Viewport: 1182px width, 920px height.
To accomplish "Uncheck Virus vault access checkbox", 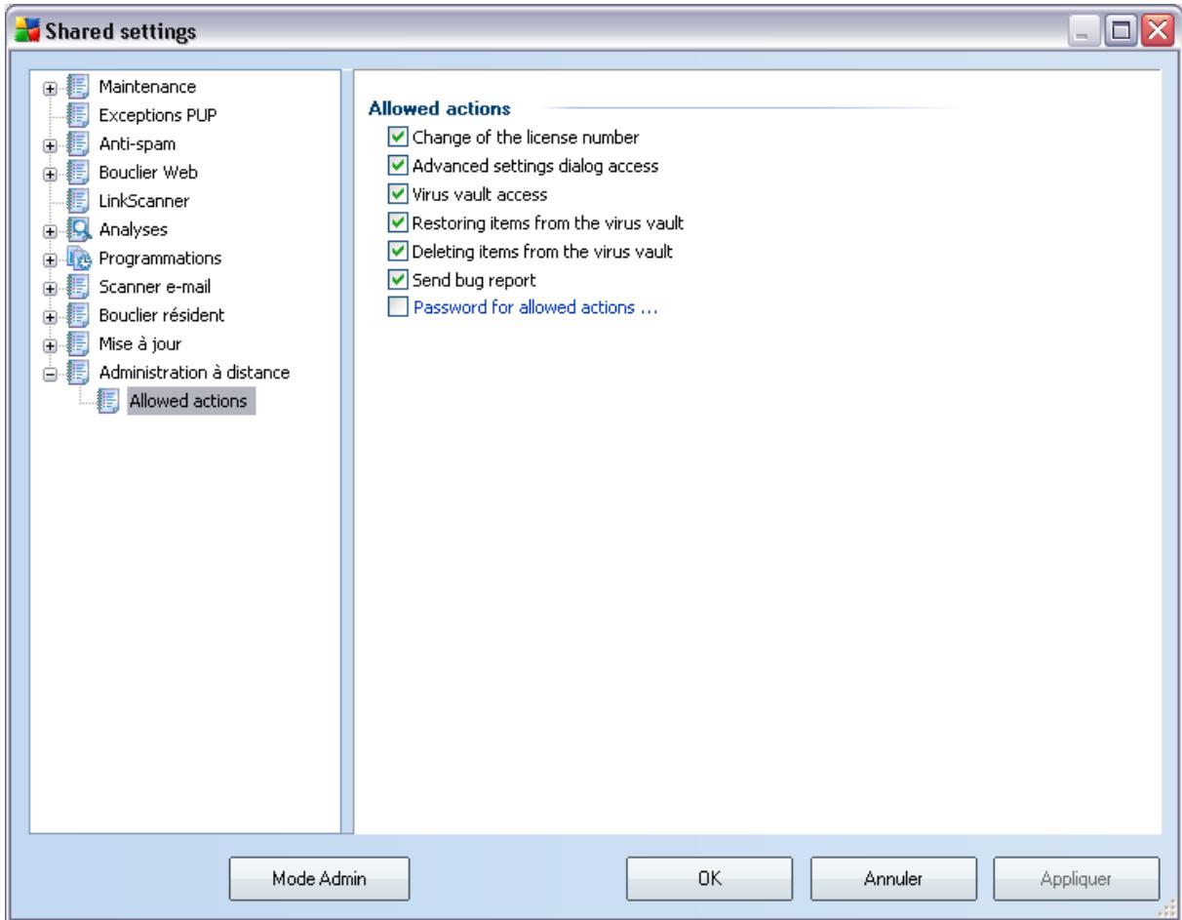I will click(396, 194).
